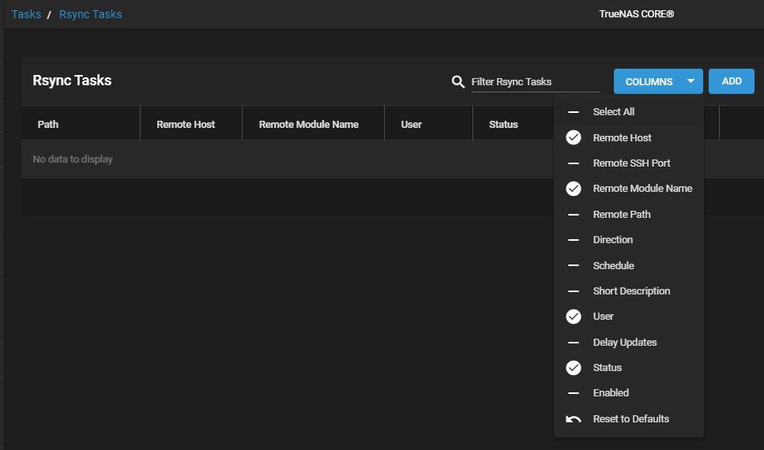Click the dash icon beside Select All

point(574,112)
